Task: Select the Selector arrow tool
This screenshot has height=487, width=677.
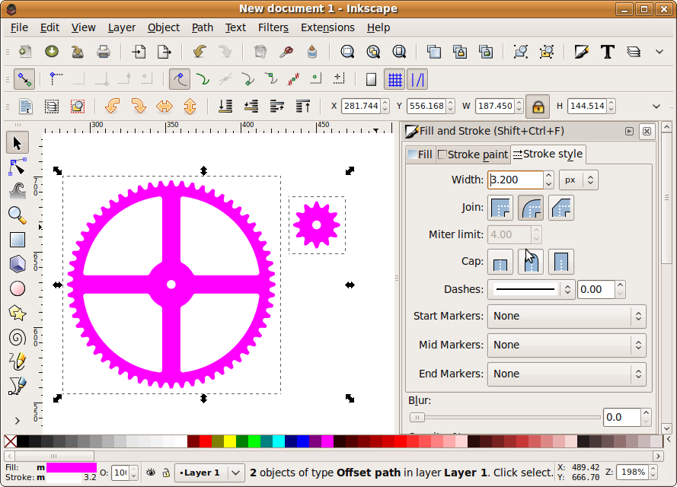Action: (18, 143)
